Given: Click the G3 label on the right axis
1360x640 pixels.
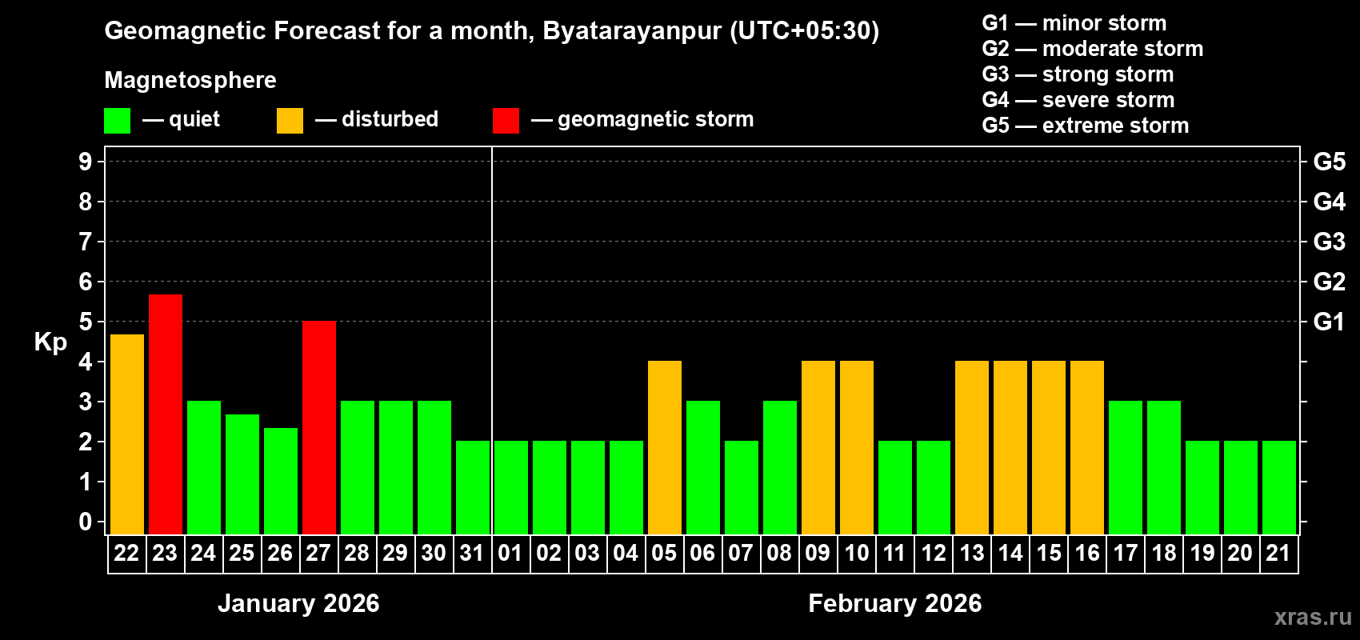Looking at the screenshot, I should coord(1330,242).
